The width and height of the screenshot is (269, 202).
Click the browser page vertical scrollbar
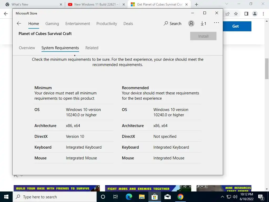(267, 69)
